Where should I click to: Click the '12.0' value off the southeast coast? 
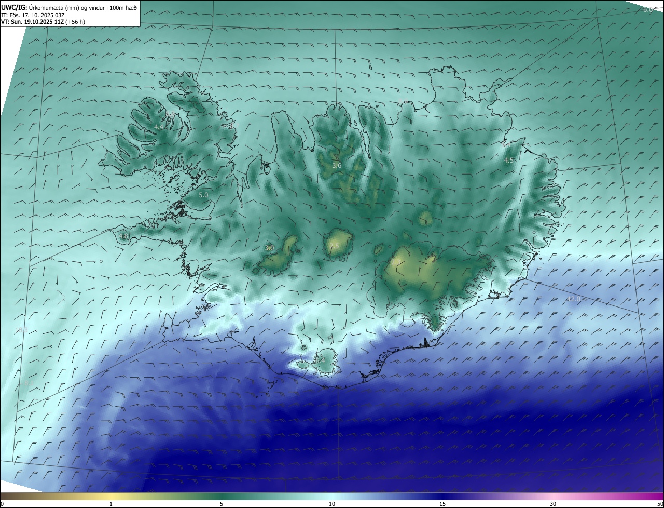[574, 299]
